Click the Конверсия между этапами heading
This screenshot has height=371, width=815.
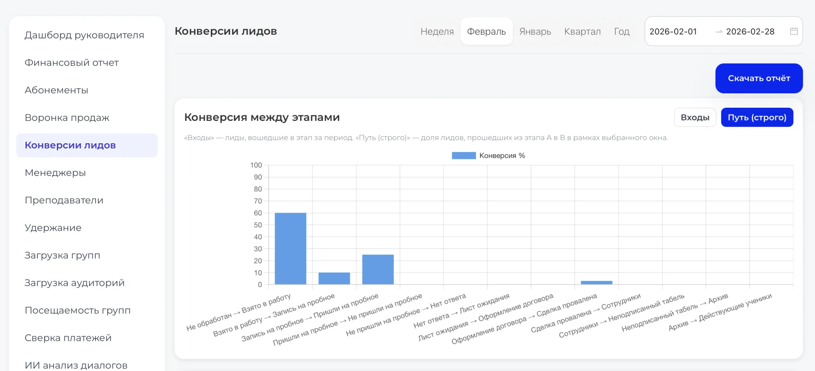click(x=262, y=117)
